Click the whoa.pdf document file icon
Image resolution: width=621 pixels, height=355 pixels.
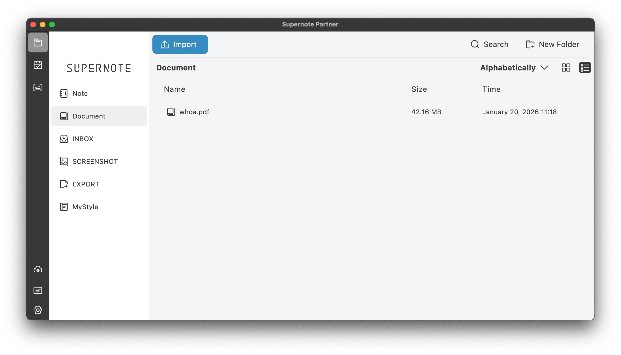(x=171, y=112)
